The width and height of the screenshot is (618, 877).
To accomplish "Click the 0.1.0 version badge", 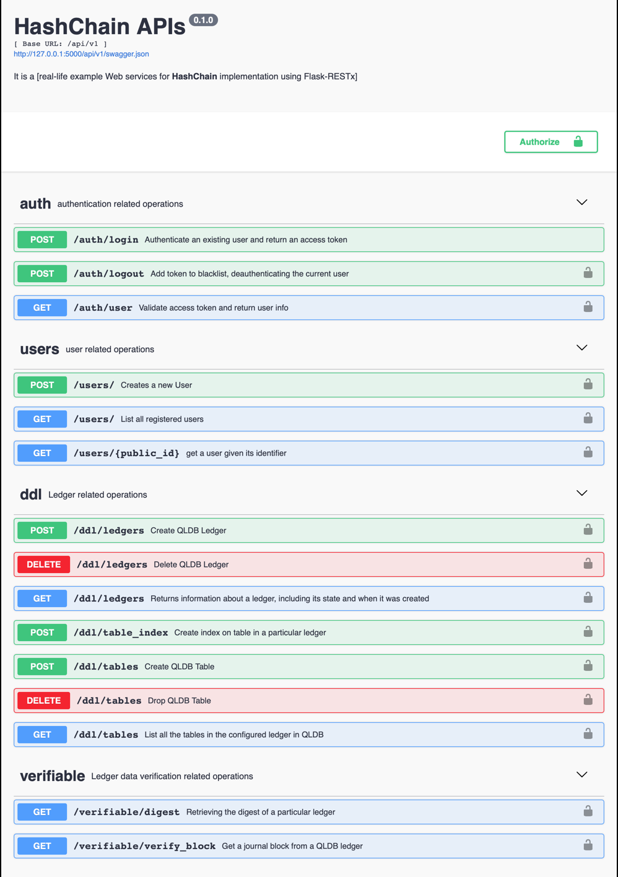I will [x=203, y=20].
